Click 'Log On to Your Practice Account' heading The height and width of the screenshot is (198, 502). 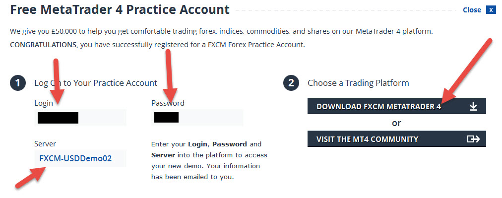click(96, 83)
